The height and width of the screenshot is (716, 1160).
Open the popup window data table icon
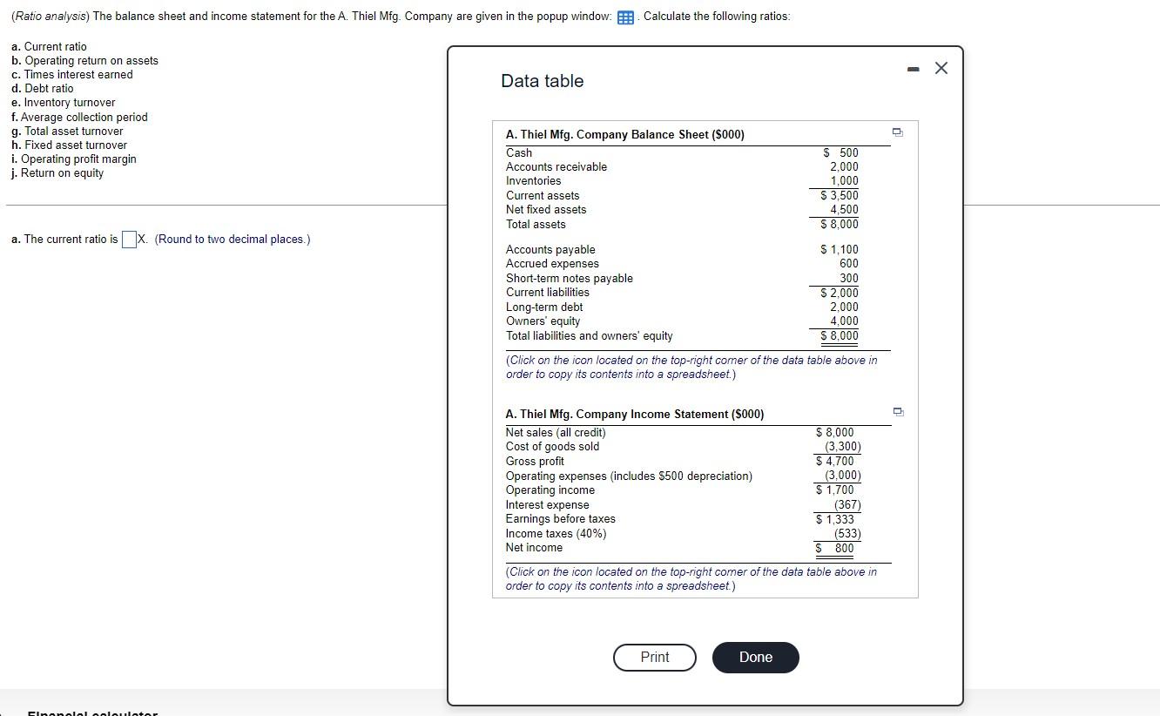[x=624, y=16]
